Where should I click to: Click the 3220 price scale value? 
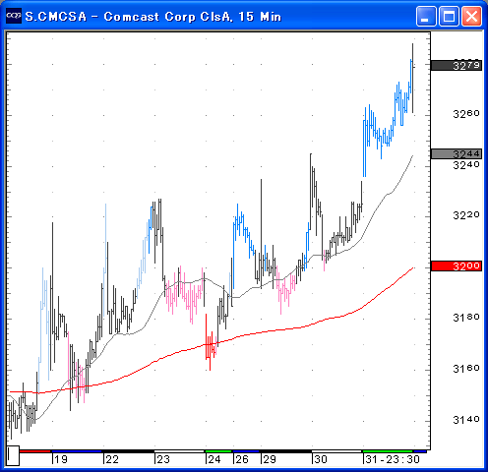click(x=466, y=215)
